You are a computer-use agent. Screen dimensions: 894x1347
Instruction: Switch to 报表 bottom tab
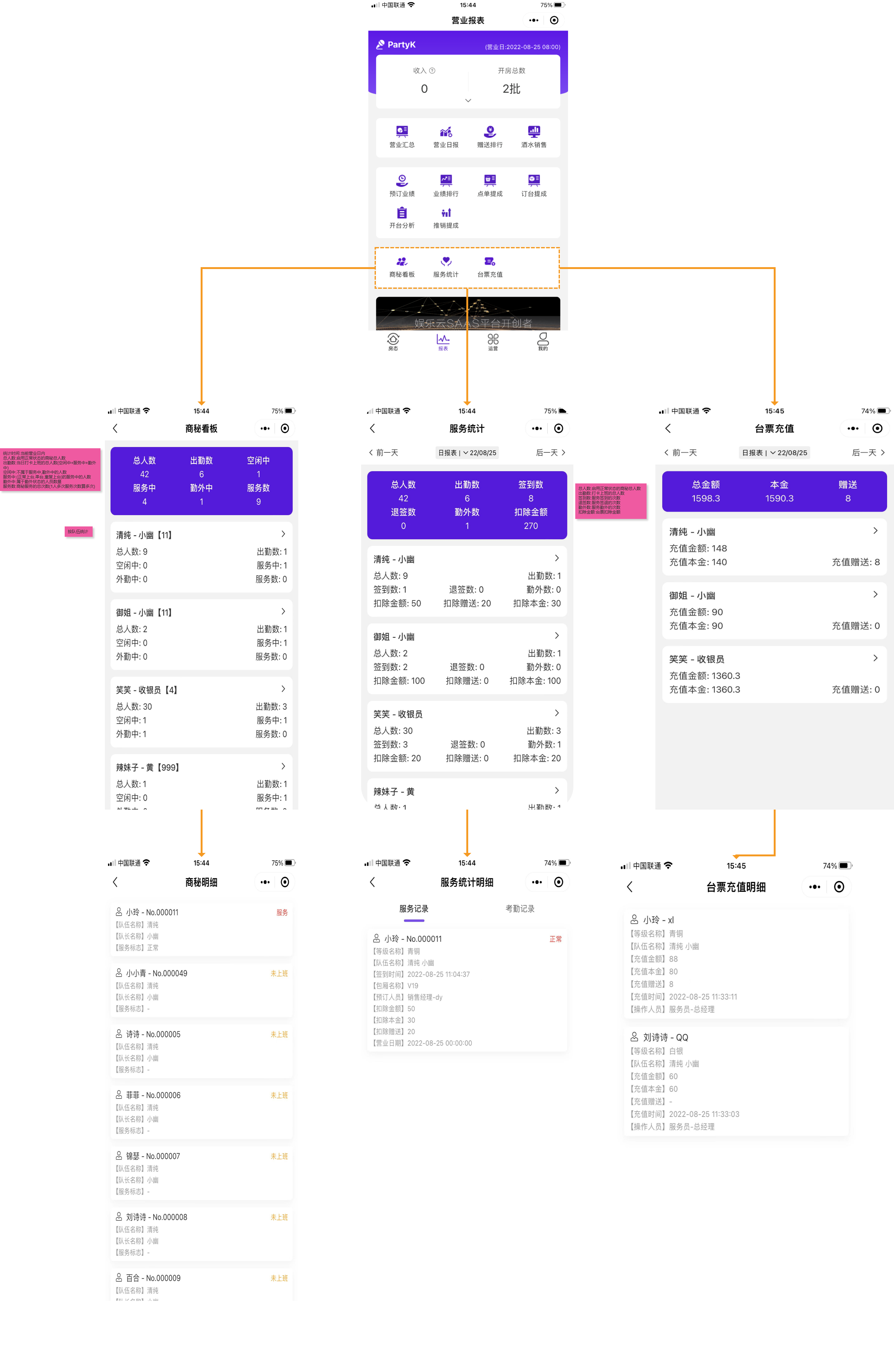(x=443, y=342)
